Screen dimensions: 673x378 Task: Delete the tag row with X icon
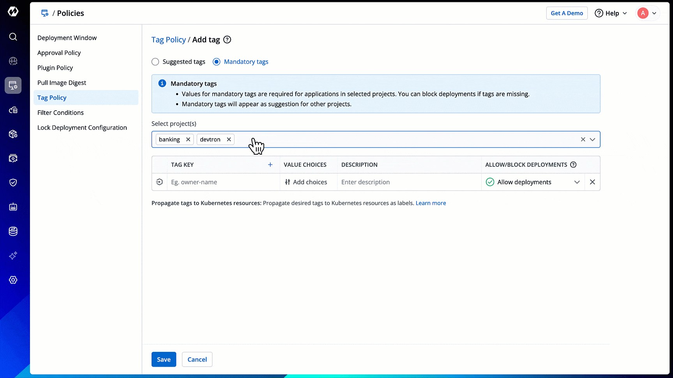[592, 182]
